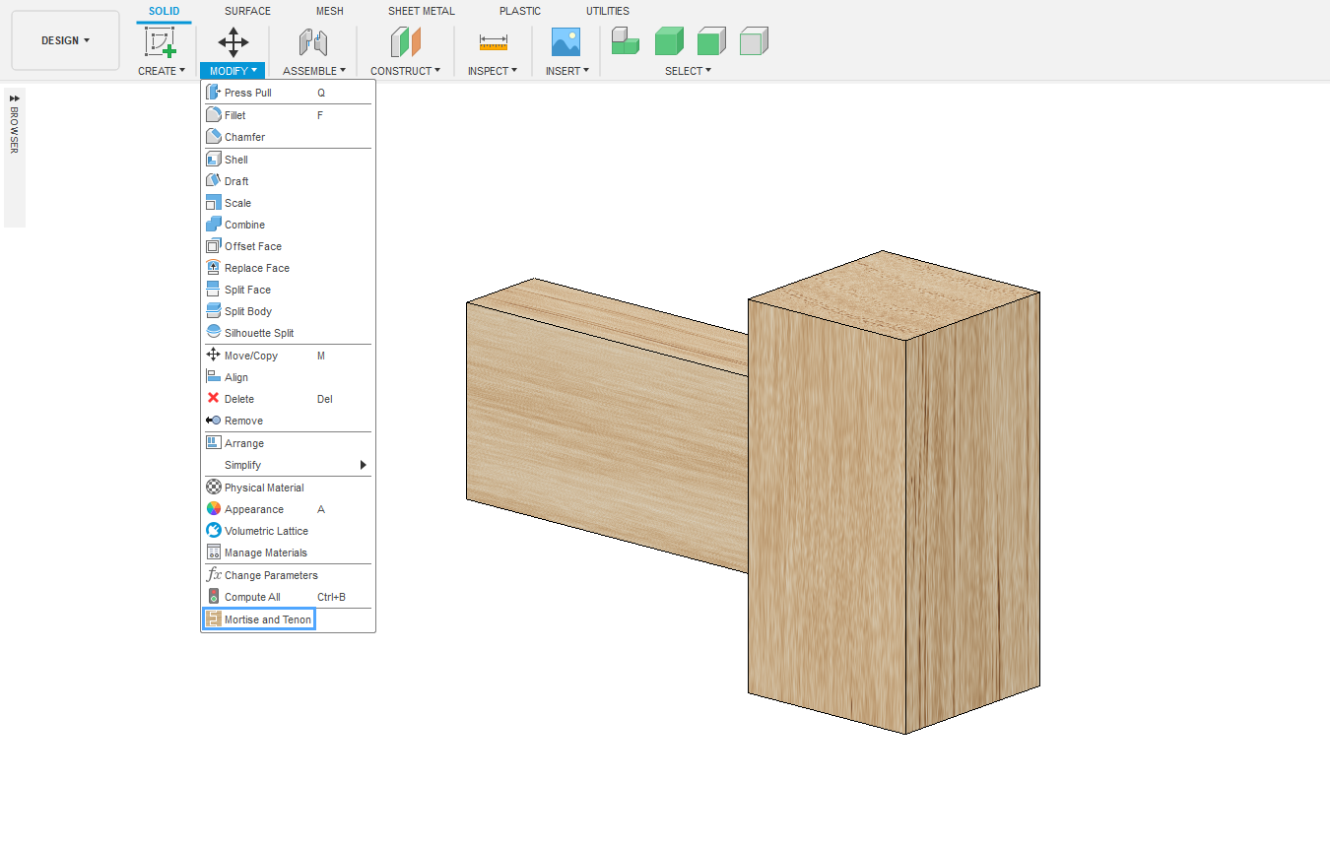Expand the Create dropdown menu
This screenshot has width=1330, height=846.
(x=161, y=71)
